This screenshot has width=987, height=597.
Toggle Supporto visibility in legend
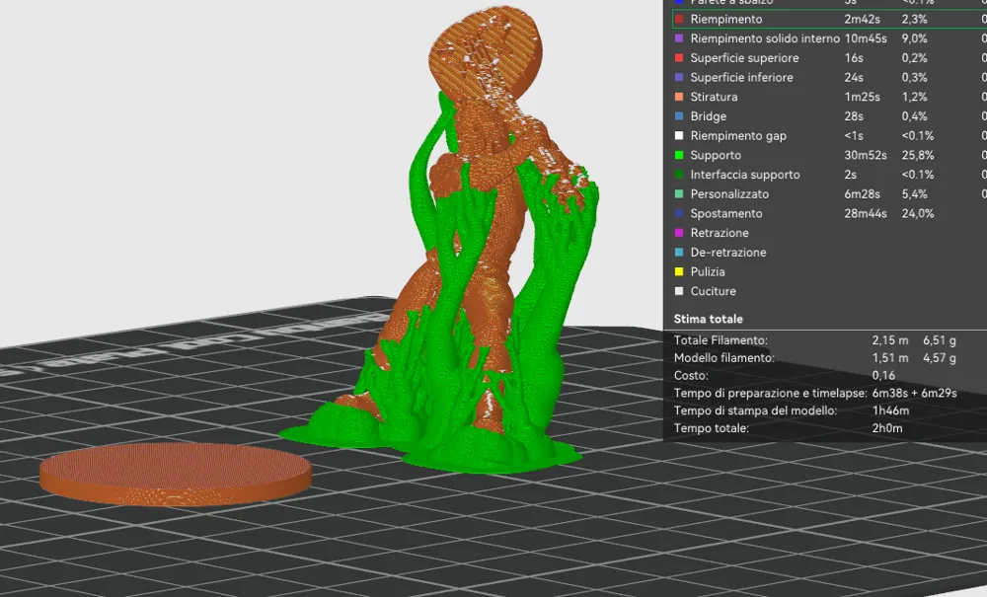click(715, 155)
